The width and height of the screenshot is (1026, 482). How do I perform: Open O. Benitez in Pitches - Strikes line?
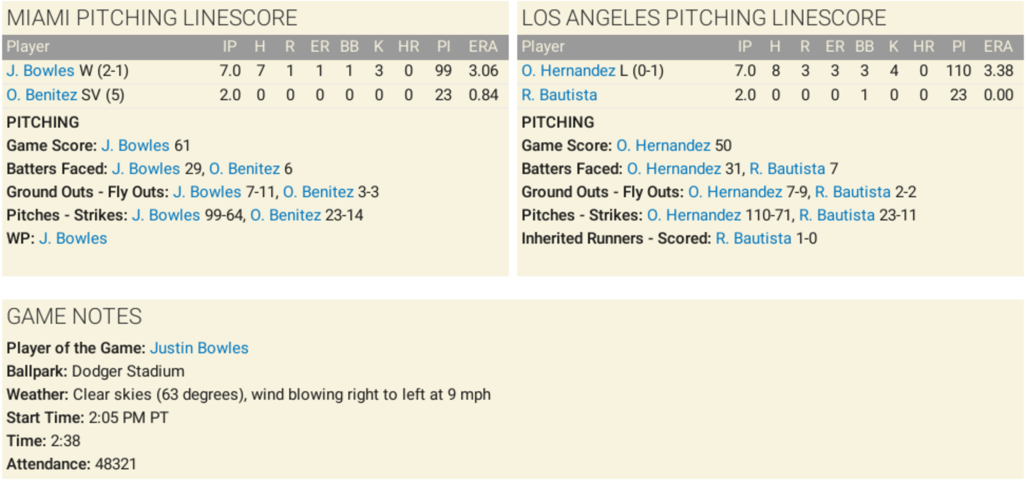[x=286, y=215]
